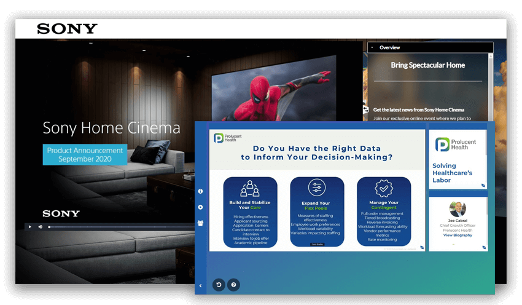The width and height of the screenshot is (522, 305).
Task: Click the Prolucent Health logo in right panel
Action: pyautogui.click(x=456, y=145)
